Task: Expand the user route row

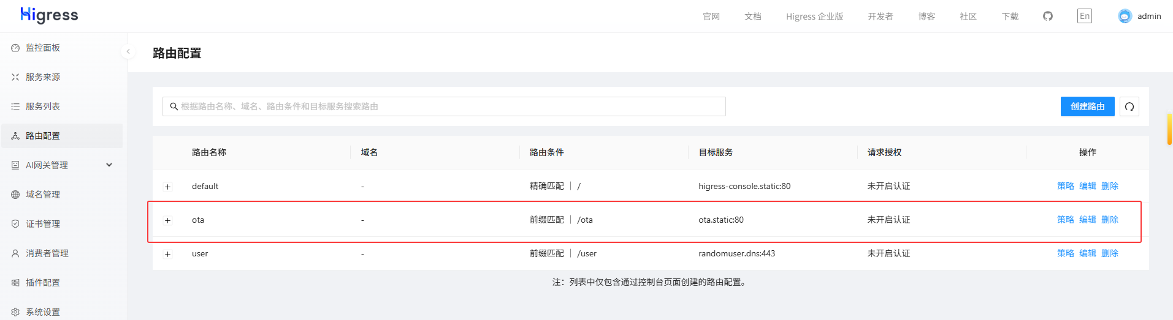Action: [x=167, y=254]
